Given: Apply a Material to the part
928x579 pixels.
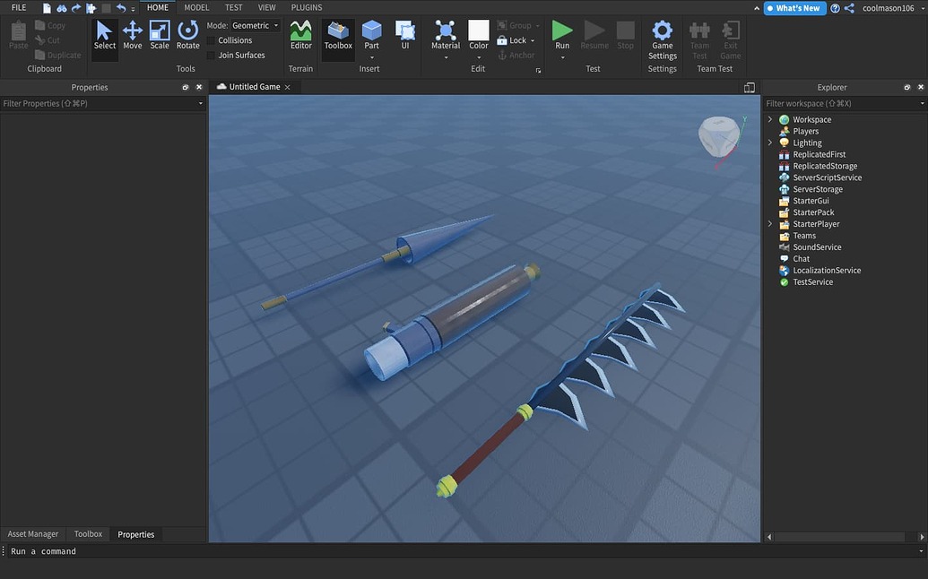Looking at the screenshot, I should [x=445, y=36].
